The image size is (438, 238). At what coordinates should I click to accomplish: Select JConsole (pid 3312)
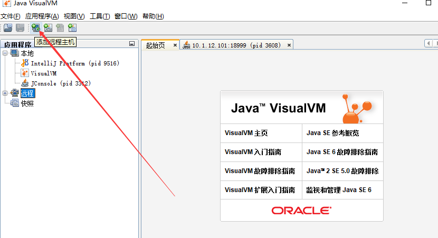[x=61, y=83]
